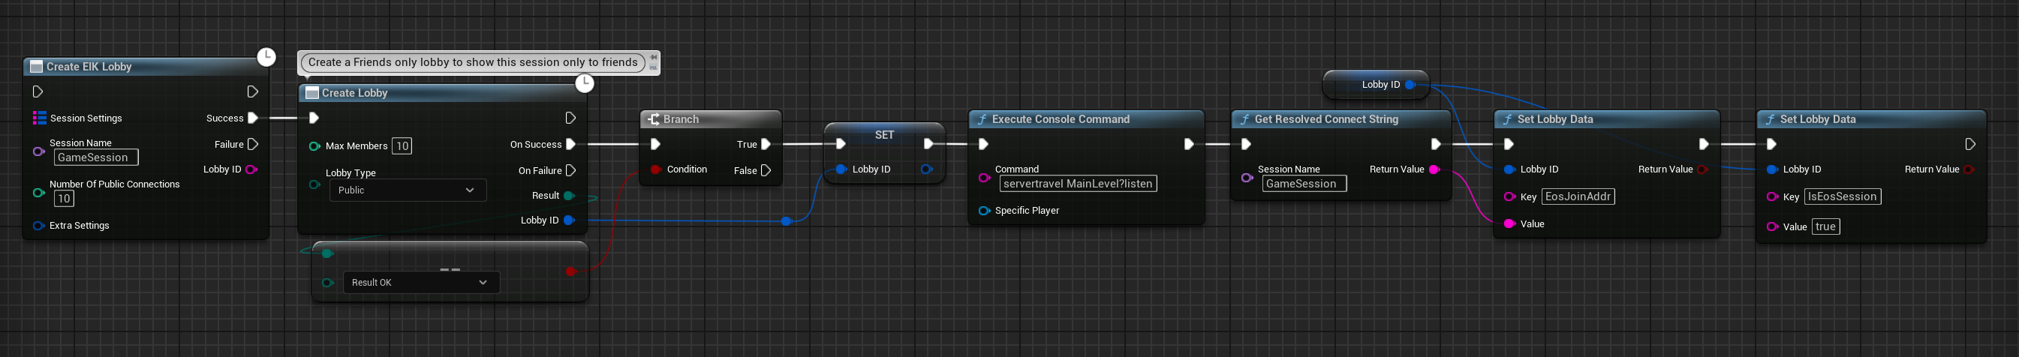2019x357 pixels.
Task: Click the Lobby ID variable getter node
Action: 1376,85
